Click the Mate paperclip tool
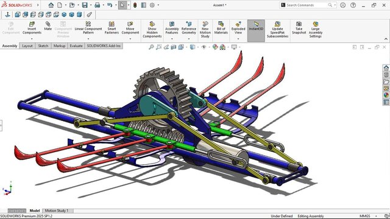Viewport: 390px width, 219px height. click(x=48, y=26)
